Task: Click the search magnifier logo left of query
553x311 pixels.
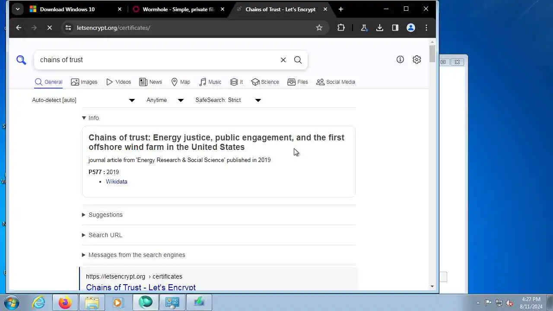Action: point(21,60)
